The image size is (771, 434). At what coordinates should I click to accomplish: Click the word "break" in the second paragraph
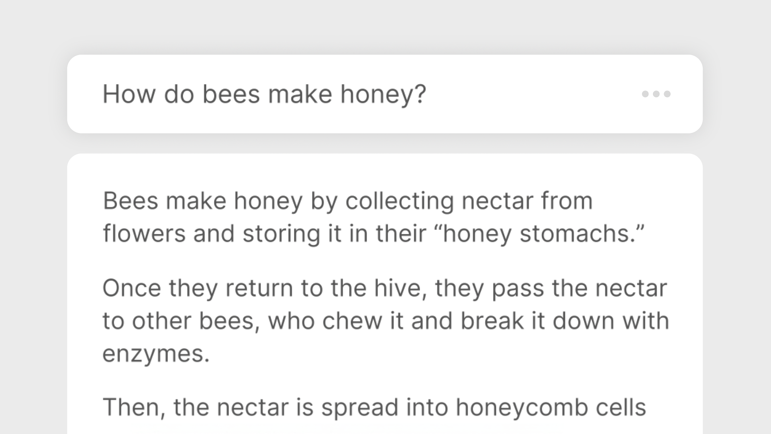[492, 321]
